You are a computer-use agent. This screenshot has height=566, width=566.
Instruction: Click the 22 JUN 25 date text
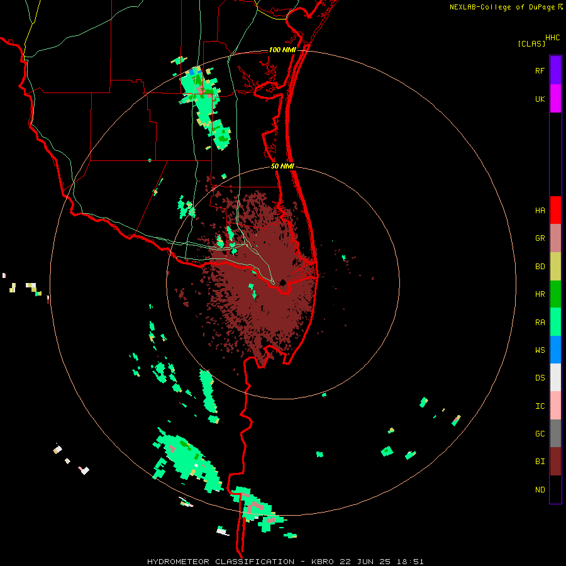365,562
